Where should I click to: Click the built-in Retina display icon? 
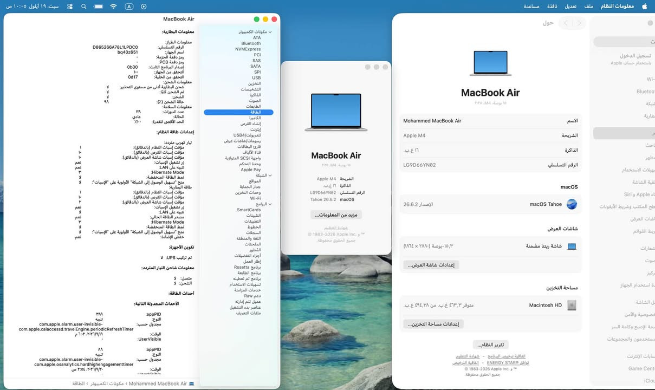(x=572, y=246)
